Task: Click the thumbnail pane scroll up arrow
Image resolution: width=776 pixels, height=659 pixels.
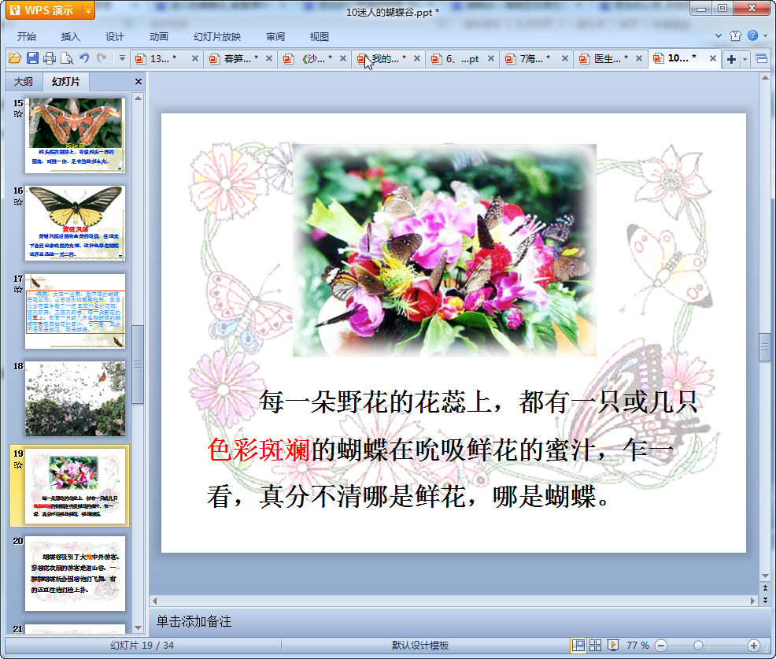Action: click(x=138, y=98)
